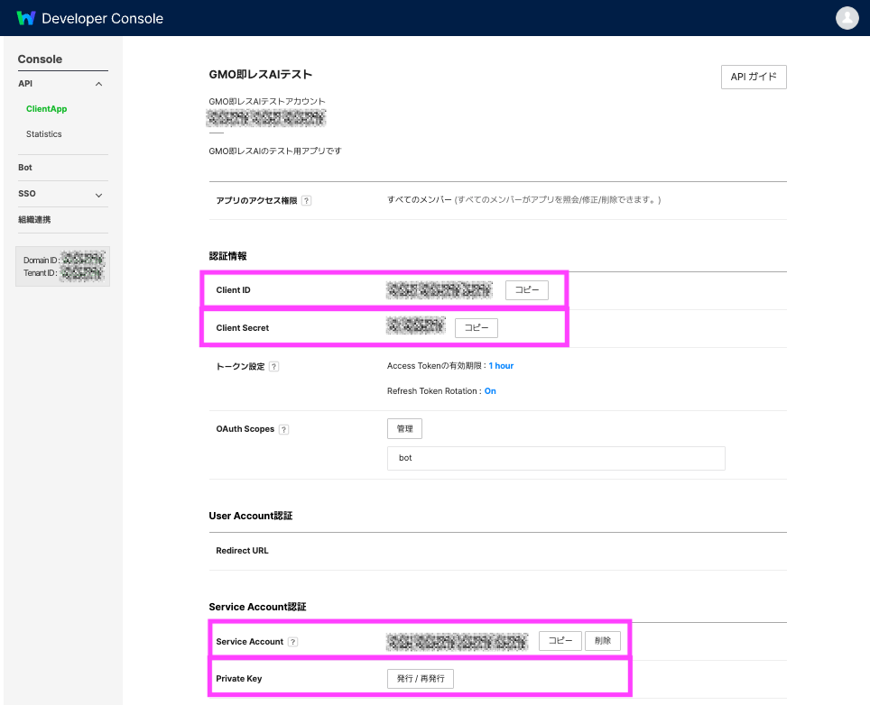Click help icon next to アプリのアクセス権限
The height and width of the screenshot is (705, 870).
click(x=306, y=201)
